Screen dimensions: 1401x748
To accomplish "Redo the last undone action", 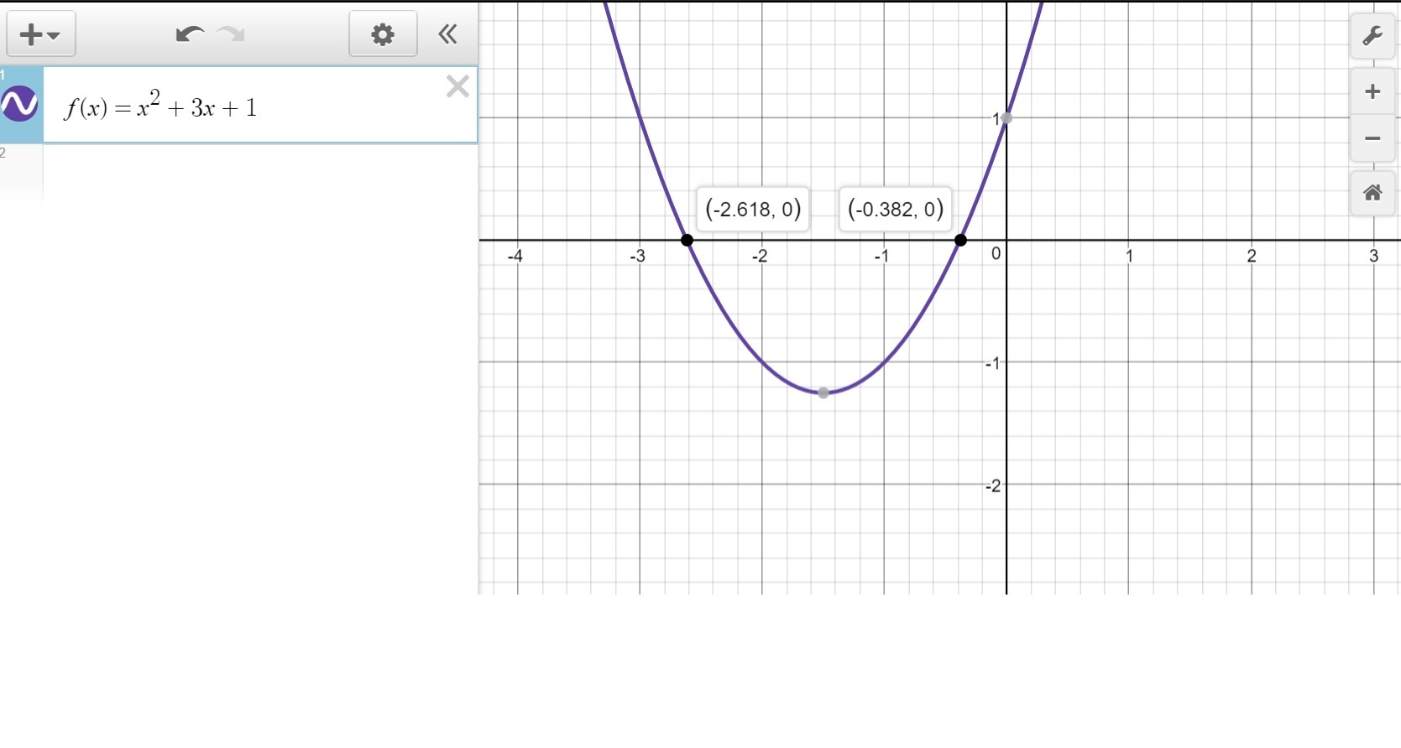I will 231,34.
